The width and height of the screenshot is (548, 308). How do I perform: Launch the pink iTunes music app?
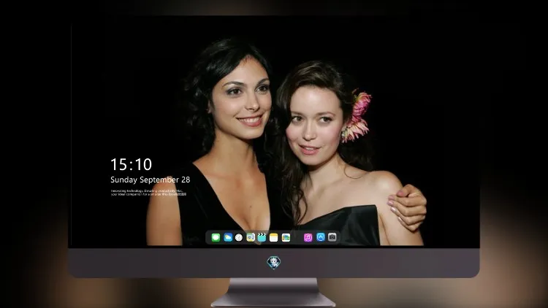[308, 237]
